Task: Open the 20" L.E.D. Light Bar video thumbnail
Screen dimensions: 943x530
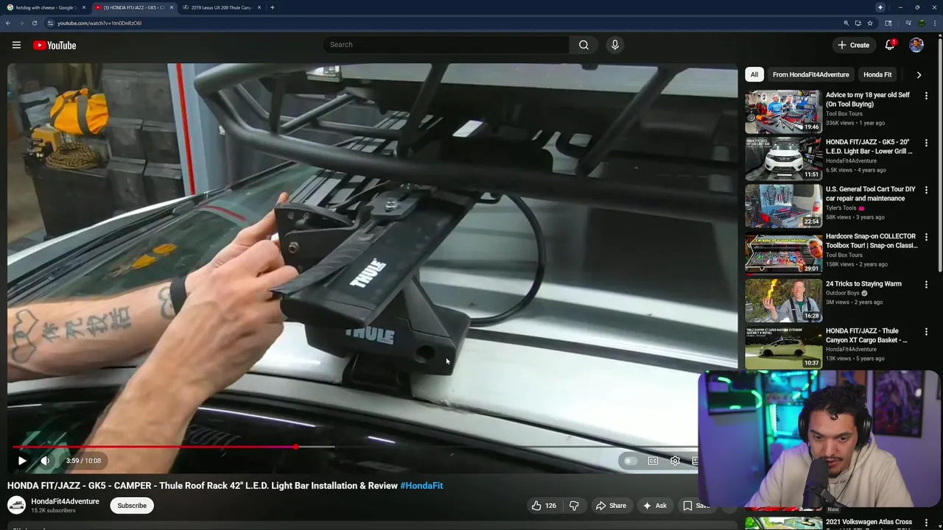Action: 783,159
